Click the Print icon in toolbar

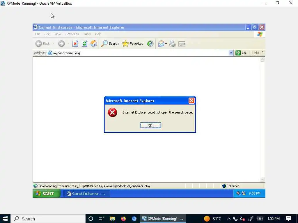pos(173,44)
